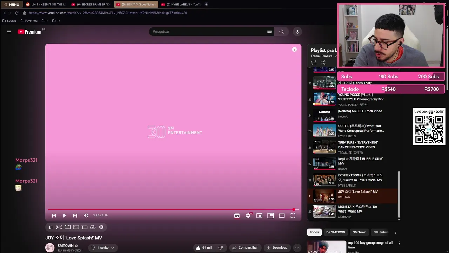Select the De SMTOWN filter chip
449x253 pixels.
point(336,232)
